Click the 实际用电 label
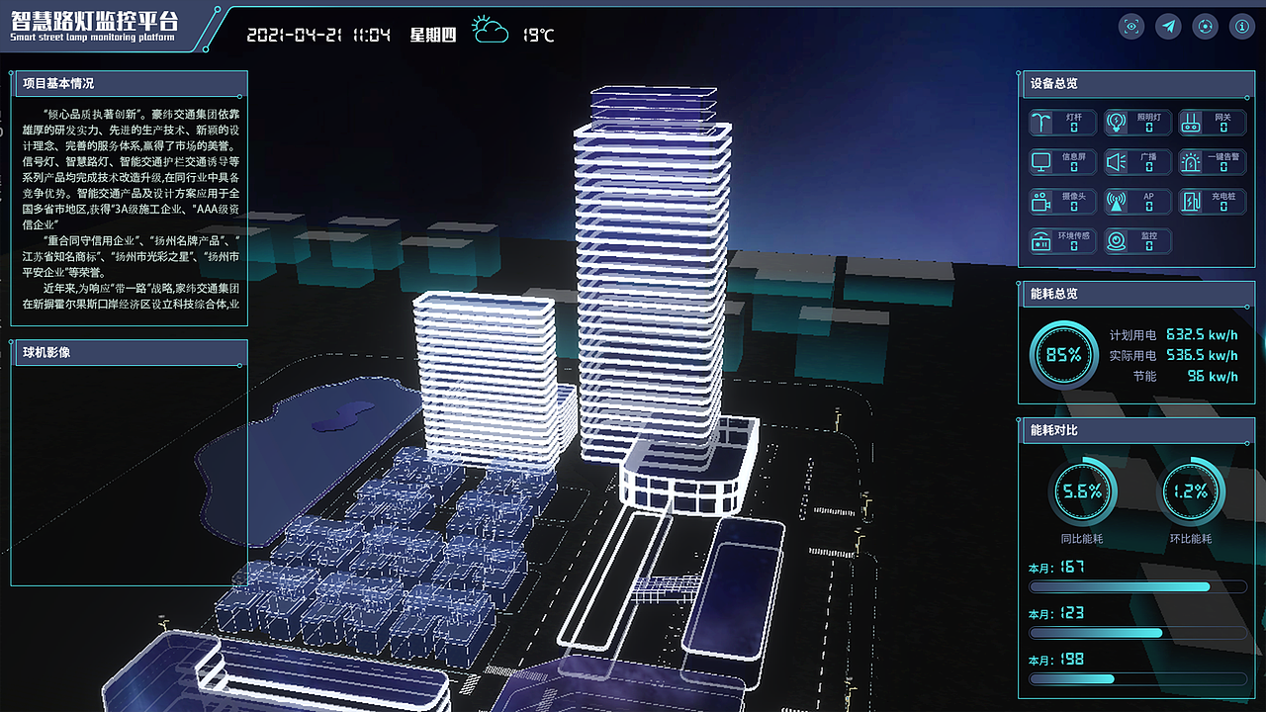The height and width of the screenshot is (712, 1266). [x=1132, y=355]
